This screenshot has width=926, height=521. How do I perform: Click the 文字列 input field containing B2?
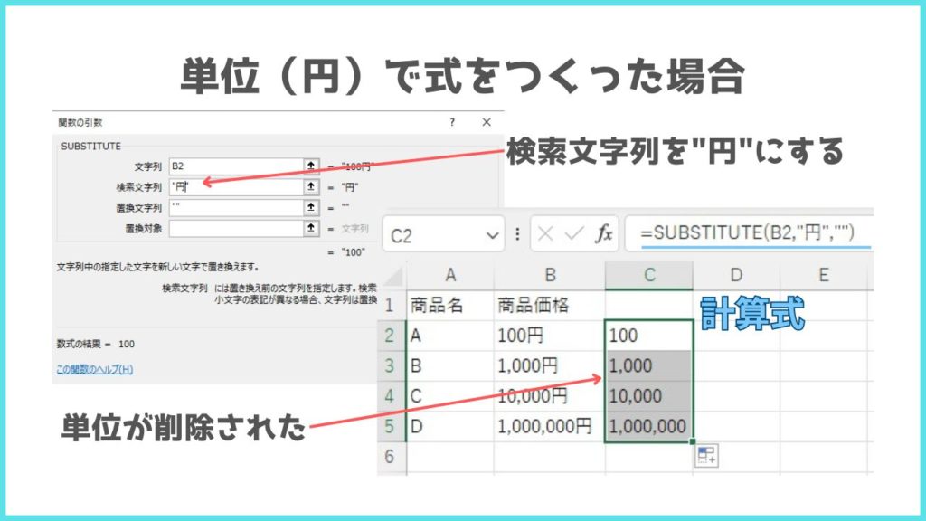pos(235,166)
